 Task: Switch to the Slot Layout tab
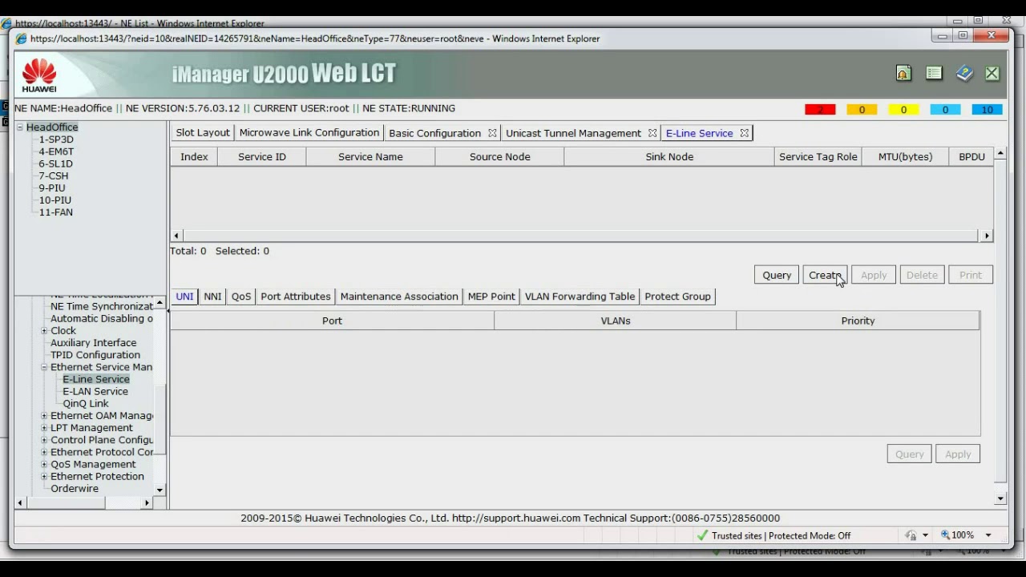pos(202,133)
